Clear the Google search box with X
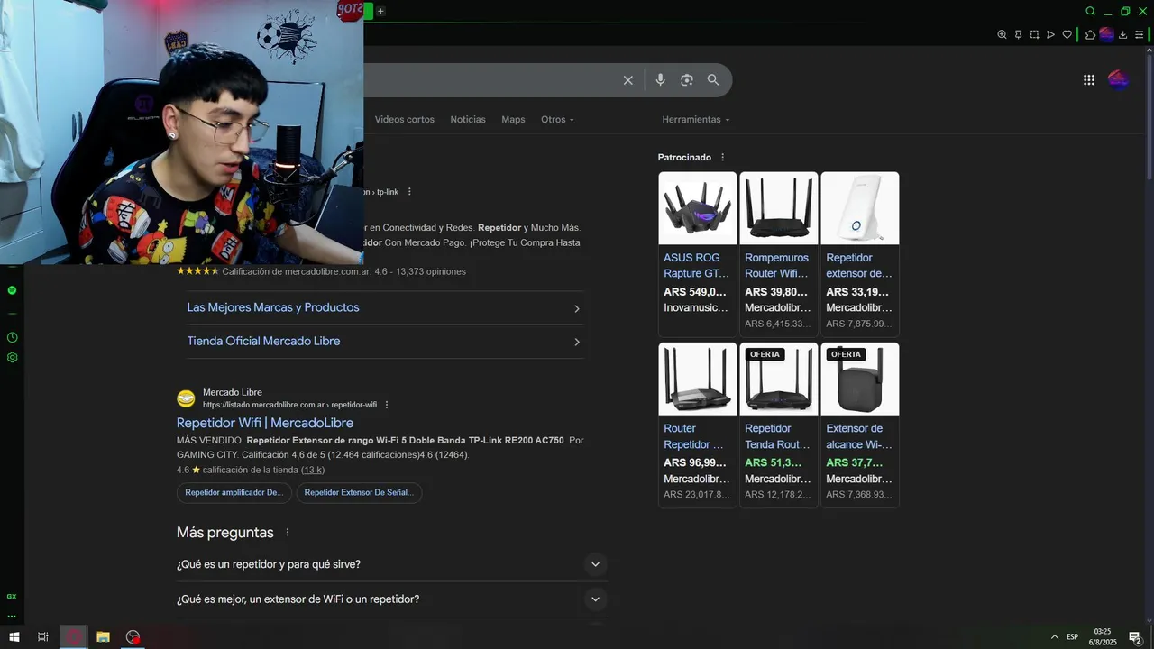Viewport: 1154px width, 649px height. 628,80
